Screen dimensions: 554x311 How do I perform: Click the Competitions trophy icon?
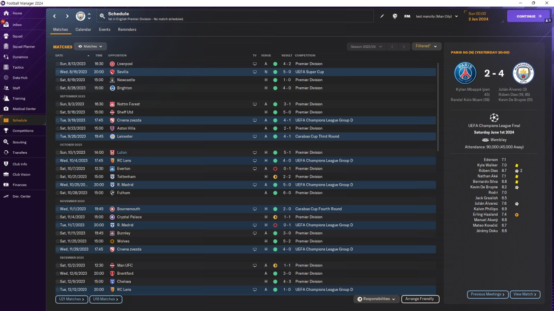pyautogui.click(x=6, y=130)
